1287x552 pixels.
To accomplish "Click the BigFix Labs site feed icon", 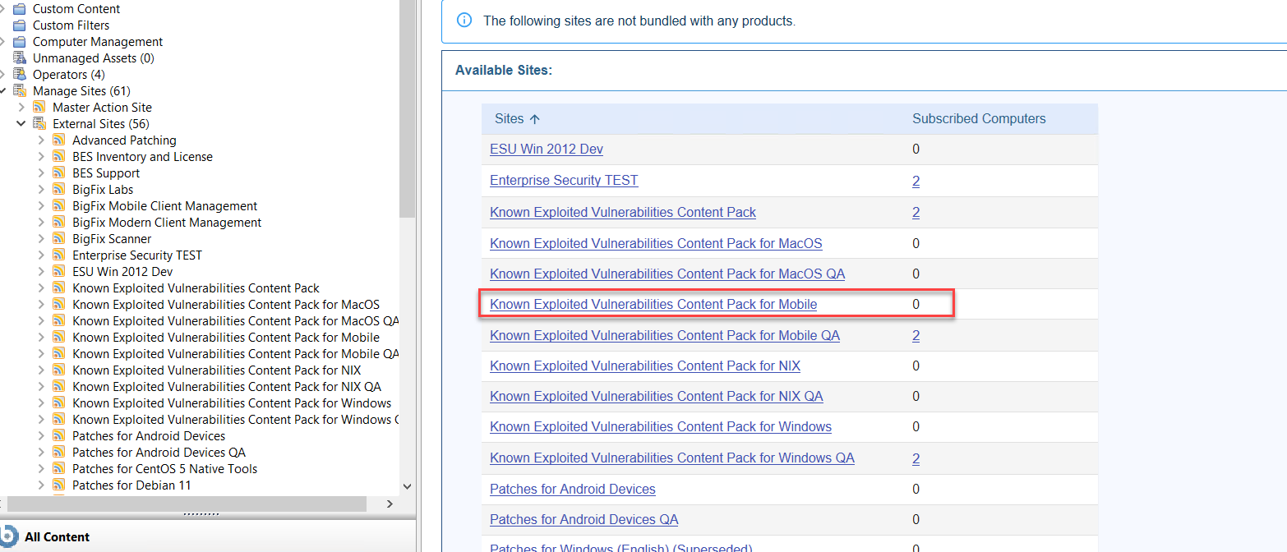I will 58,189.
